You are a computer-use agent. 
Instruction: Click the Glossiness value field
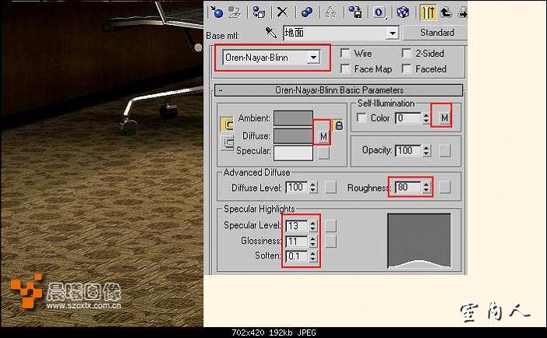[x=297, y=241]
